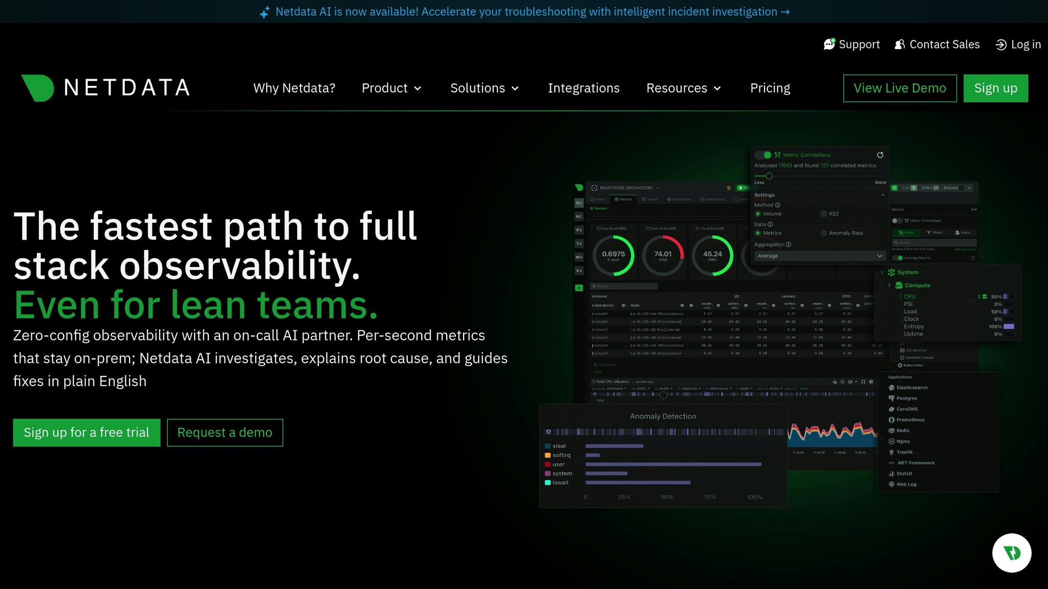Click the Contact Sales person icon

[899, 44]
